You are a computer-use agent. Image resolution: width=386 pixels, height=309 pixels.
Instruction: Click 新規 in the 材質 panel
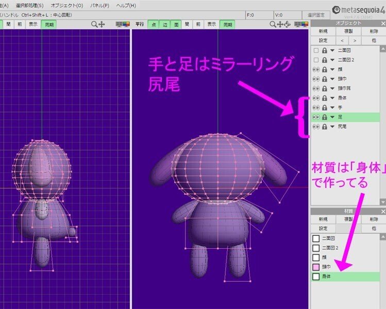point(323,219)
